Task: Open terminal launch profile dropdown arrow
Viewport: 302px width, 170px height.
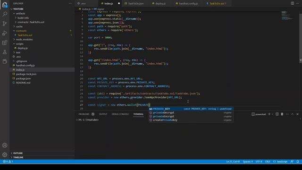Action: pyautogui.click(x=273, y=114)
